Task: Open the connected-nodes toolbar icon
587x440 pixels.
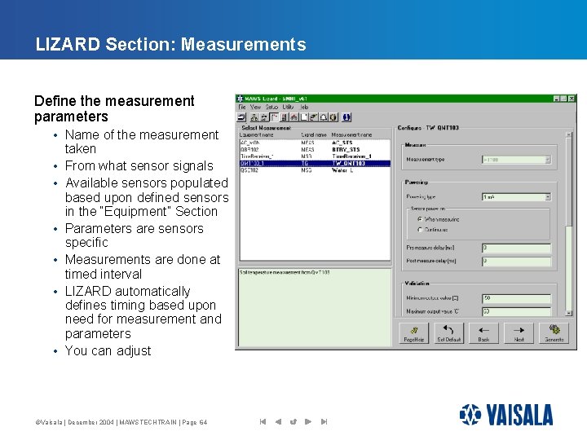Action: (254, 117)
